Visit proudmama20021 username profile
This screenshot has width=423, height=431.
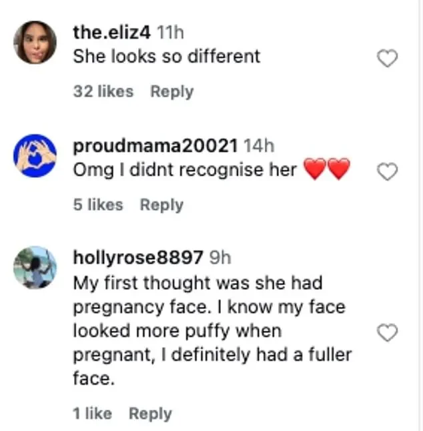155,146
